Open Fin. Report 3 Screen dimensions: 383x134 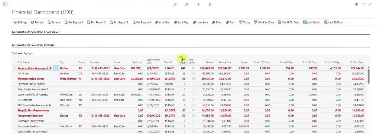[119, 22]
